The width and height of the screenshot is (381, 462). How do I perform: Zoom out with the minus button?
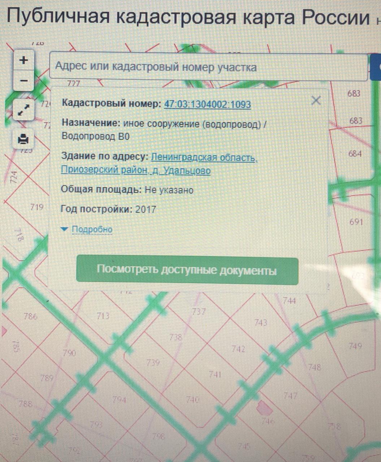(24, 80)
